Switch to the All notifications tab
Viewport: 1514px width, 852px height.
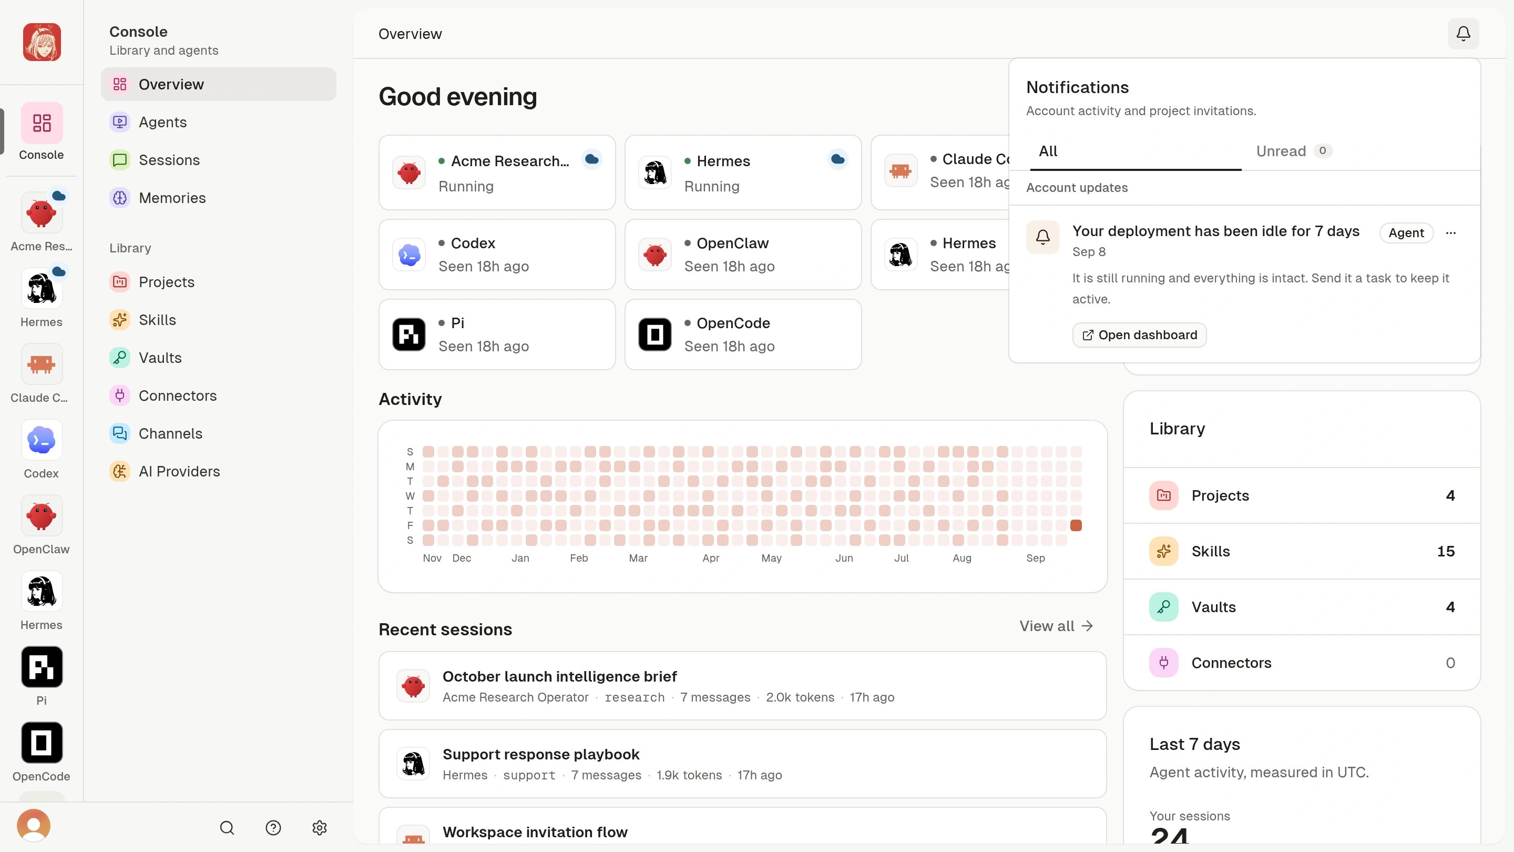click(x=1135, y=151)
